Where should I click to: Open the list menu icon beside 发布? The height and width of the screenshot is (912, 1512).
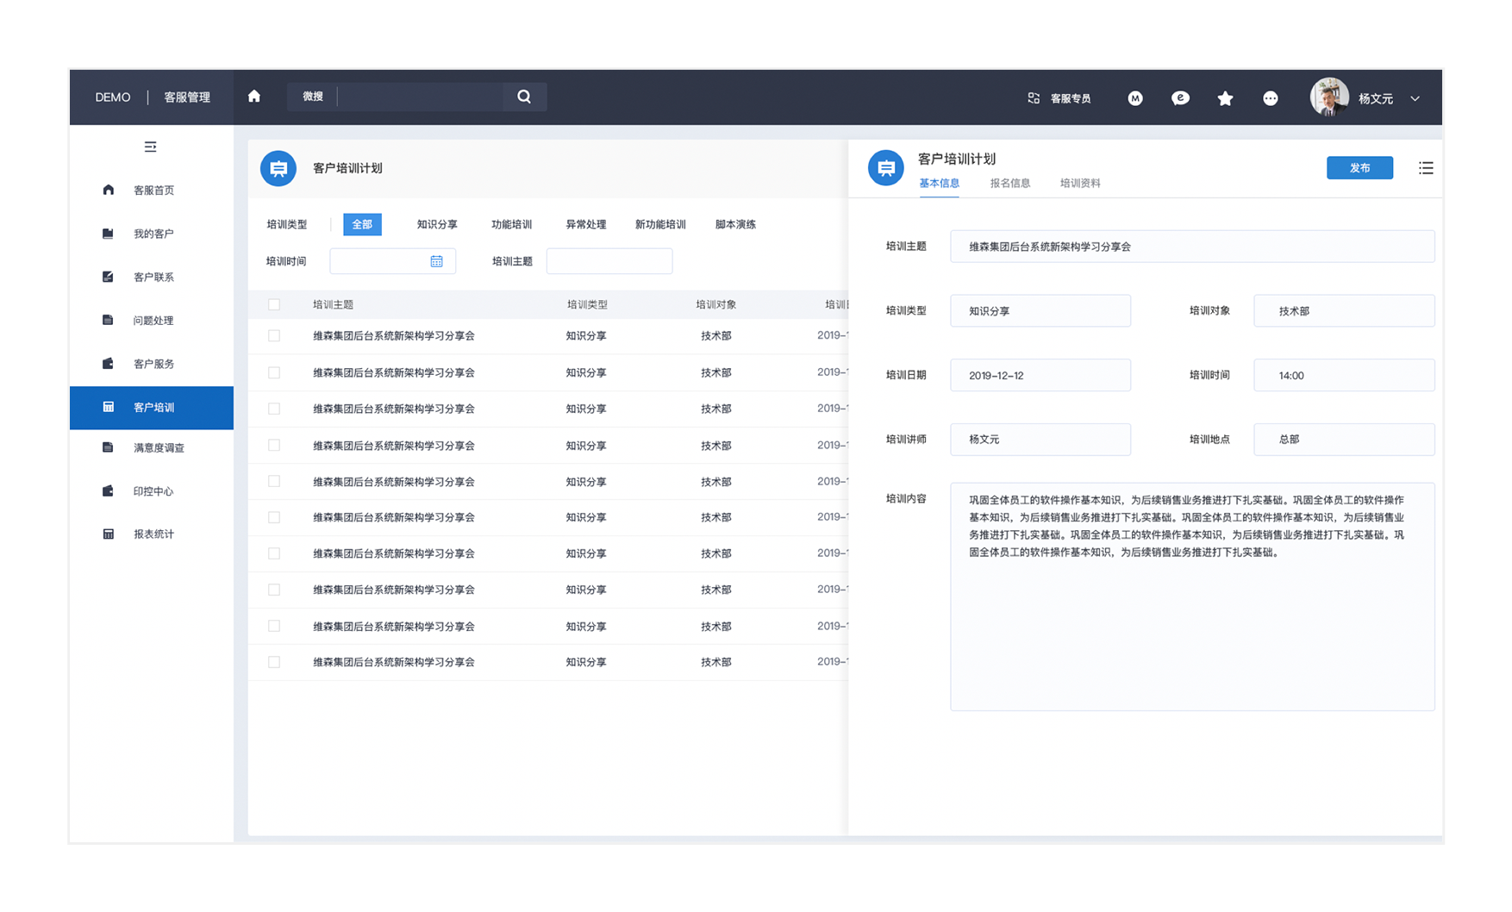[1426, 168]
